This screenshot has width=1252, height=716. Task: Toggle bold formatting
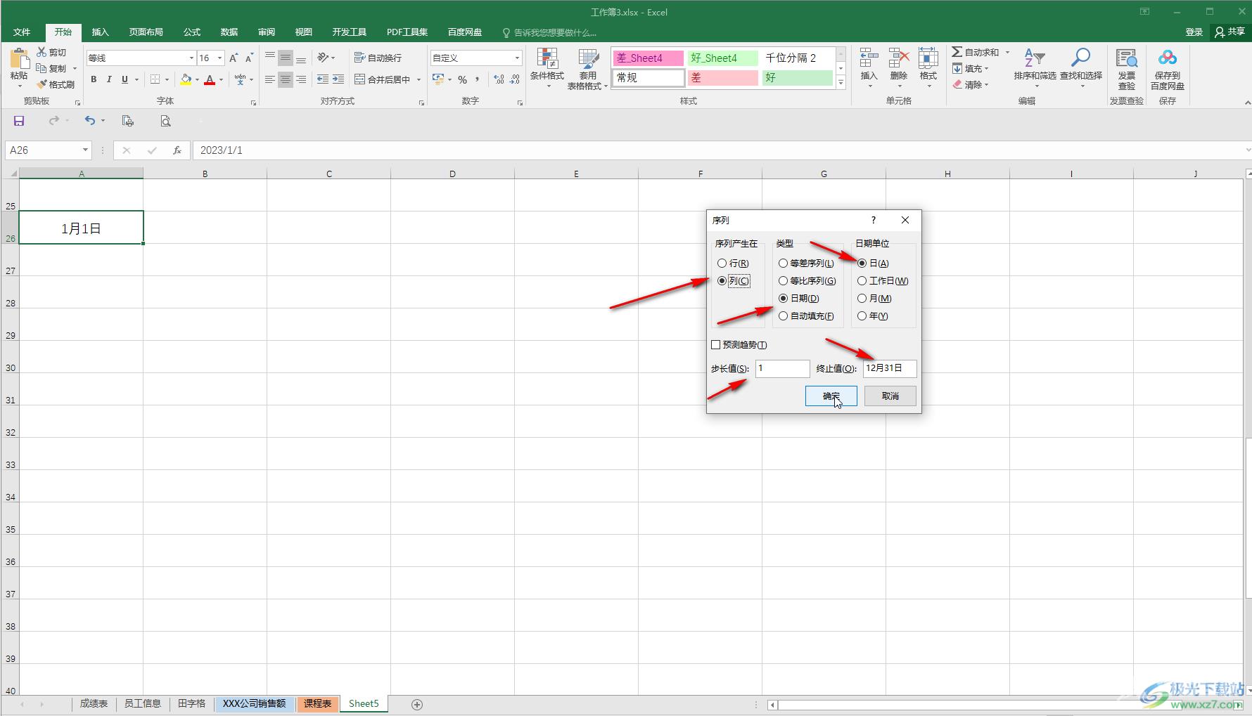click(x=94, y=79)
